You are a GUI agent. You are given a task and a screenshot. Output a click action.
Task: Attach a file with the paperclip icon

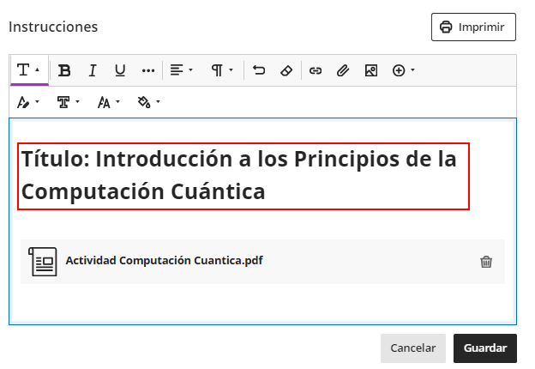[x=343, y=70]
